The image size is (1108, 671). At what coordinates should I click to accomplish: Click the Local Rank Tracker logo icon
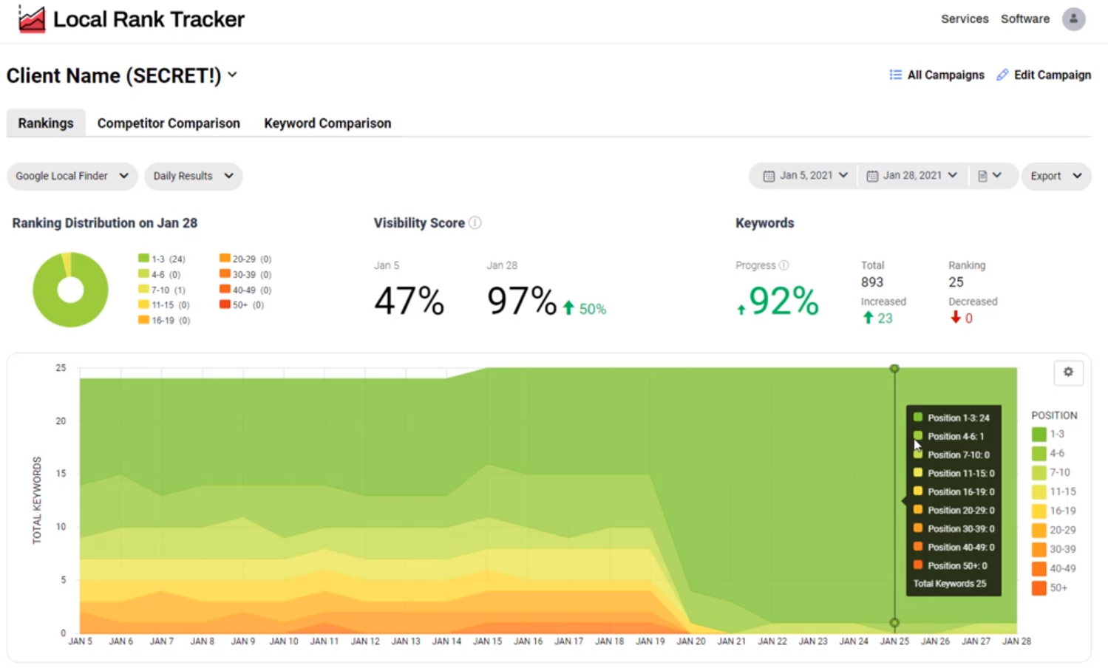pyautogui.click(x=32, y=19)
